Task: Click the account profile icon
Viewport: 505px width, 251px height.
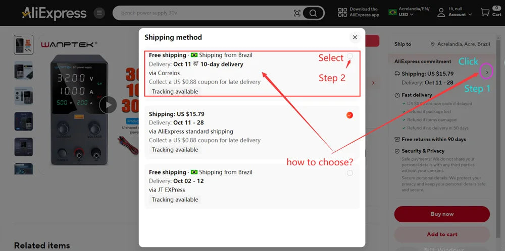Action: (x=441, y=13)
